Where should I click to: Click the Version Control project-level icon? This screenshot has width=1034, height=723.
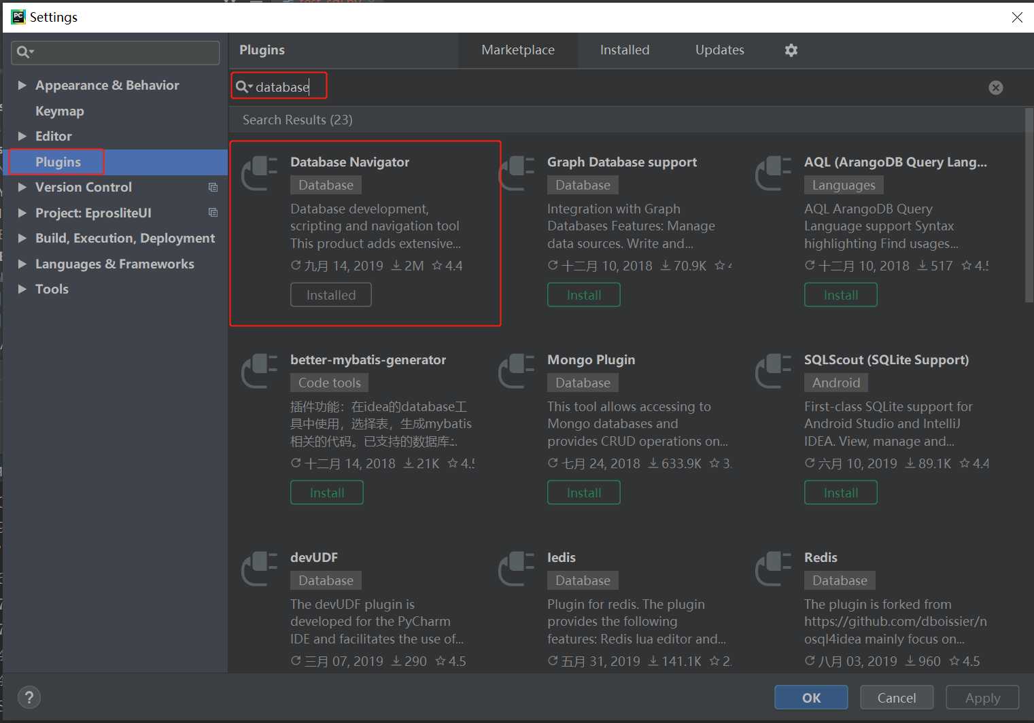pyautogui.click(x=213, y=188)
